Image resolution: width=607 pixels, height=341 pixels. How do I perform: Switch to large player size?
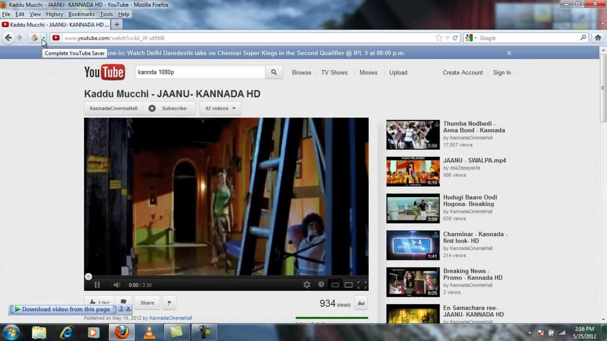click(349, 285)
